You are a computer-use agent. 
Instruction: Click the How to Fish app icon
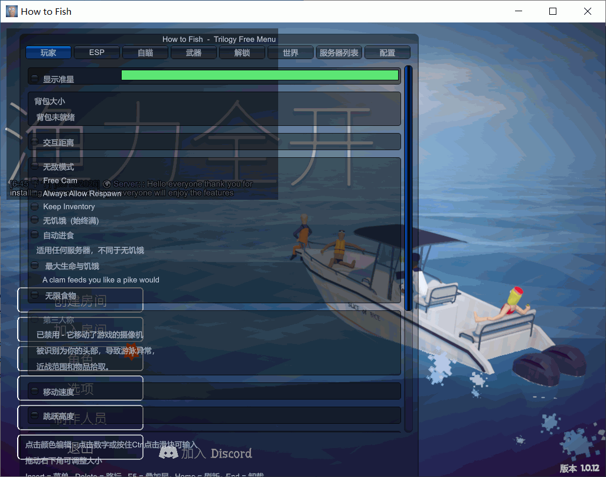(12, 11)
